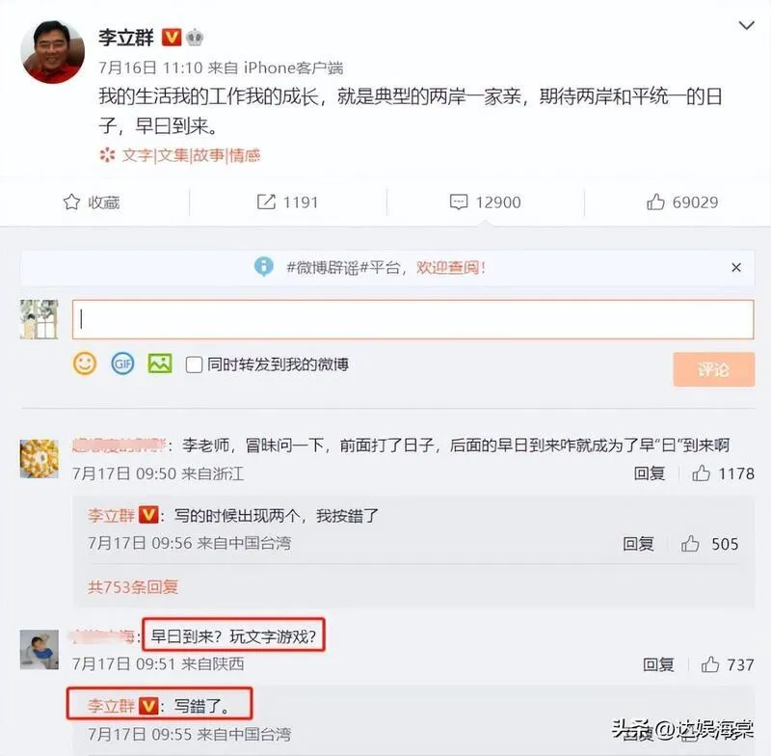Expand the 共753条回复 replies thread
Viewport: 771px width, 756px height.
tap(133, 587)
